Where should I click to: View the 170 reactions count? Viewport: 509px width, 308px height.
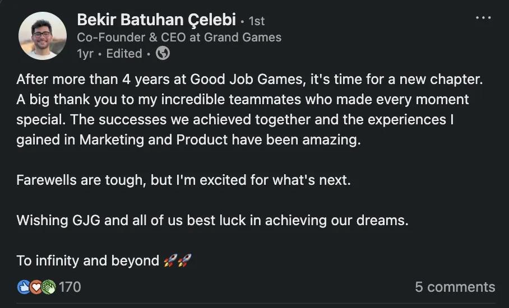[70, 287]
